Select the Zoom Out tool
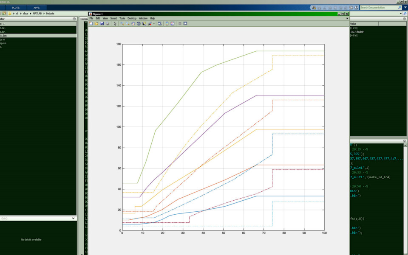 pos(127,24)
